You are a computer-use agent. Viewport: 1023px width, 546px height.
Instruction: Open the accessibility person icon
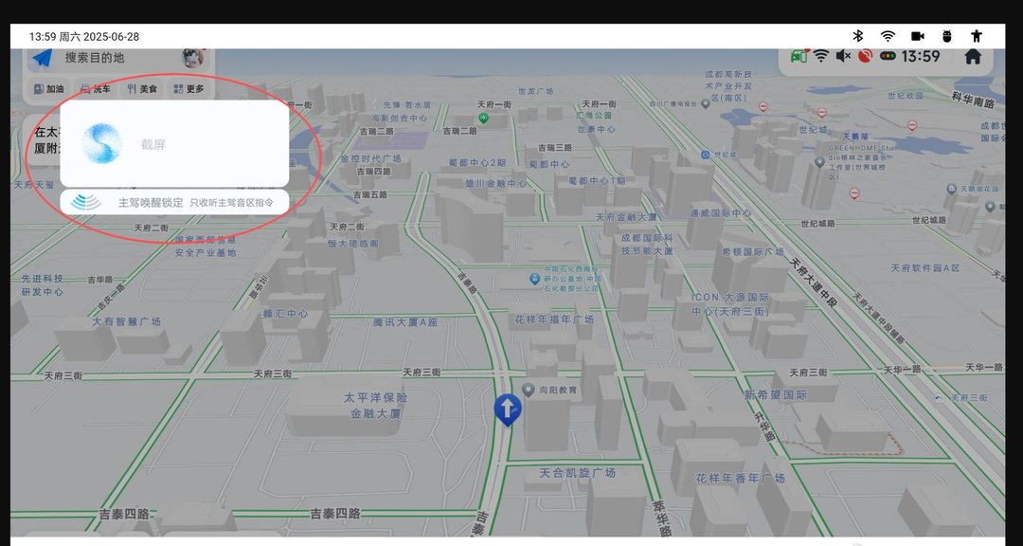[977, 36]
